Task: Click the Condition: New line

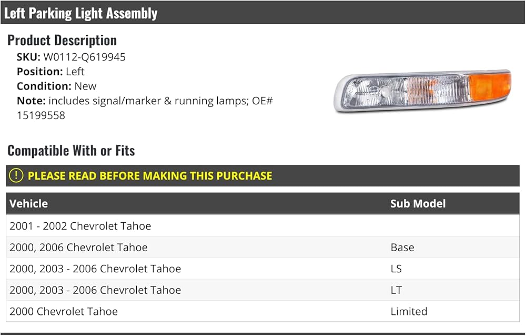Action: [56, 86]
